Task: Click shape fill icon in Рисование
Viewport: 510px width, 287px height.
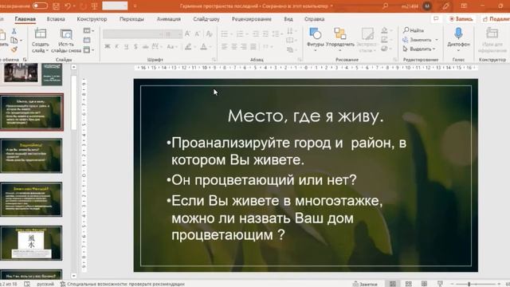Action: pos(384,30)
